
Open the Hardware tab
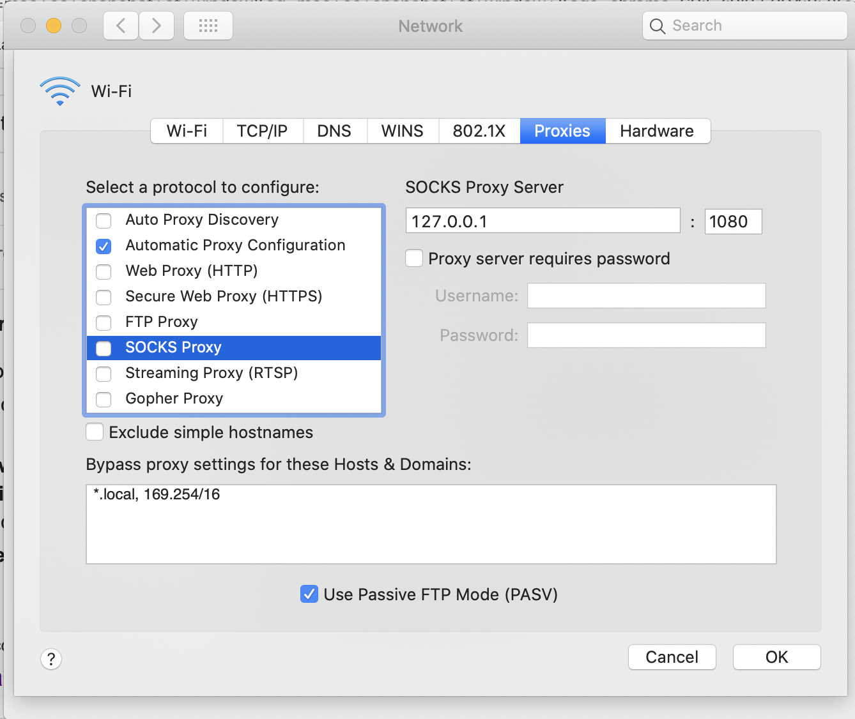pos(656,131)
